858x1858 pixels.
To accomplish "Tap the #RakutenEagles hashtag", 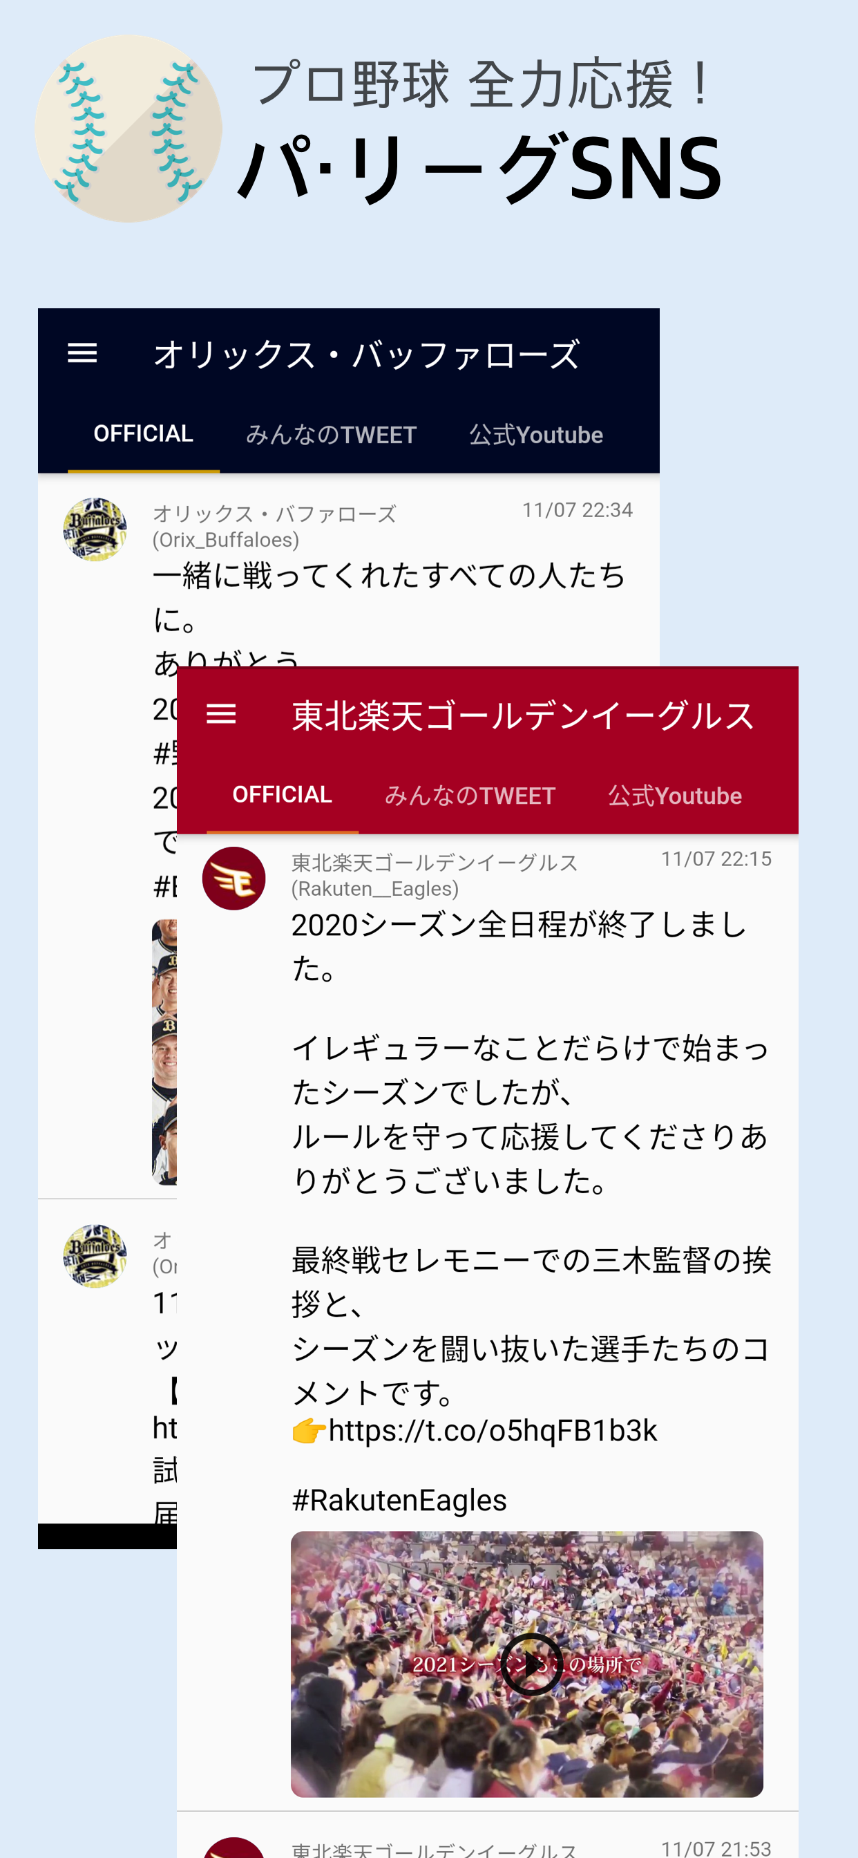I will tap(399, 1499).
